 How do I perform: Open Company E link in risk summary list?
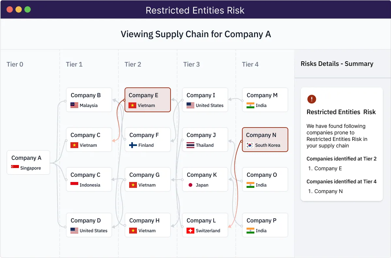pos(328,169)
